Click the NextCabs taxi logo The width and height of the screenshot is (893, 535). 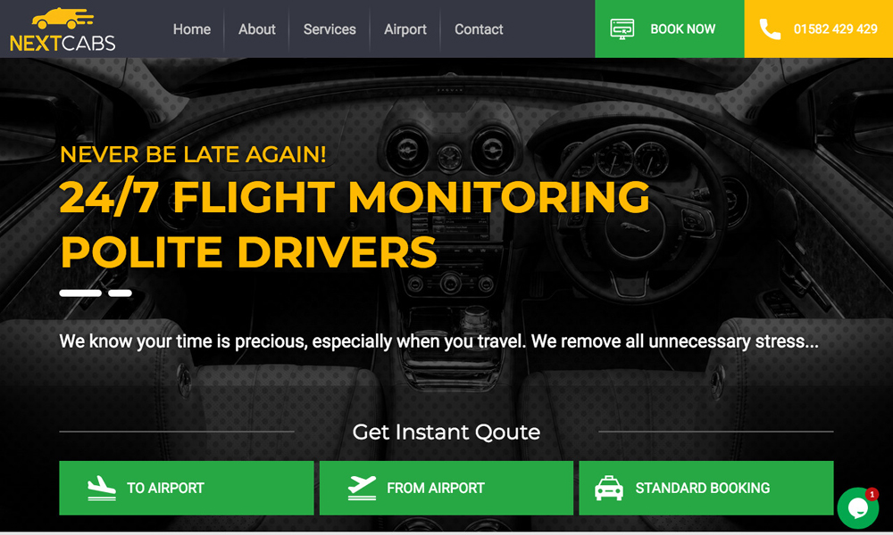pyautogui.click(x=63, y=29)
